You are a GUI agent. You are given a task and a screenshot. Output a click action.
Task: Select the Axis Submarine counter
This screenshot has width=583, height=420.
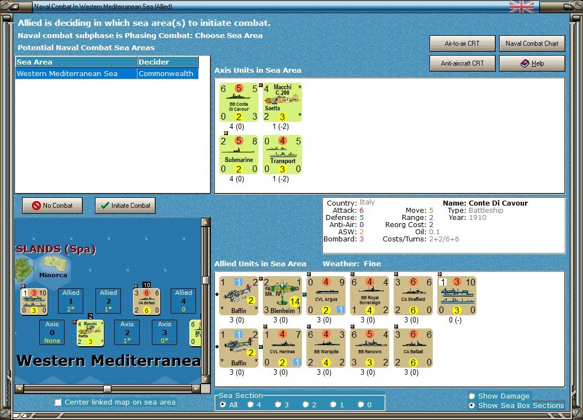pyautogui.click(x=239, y=154)
